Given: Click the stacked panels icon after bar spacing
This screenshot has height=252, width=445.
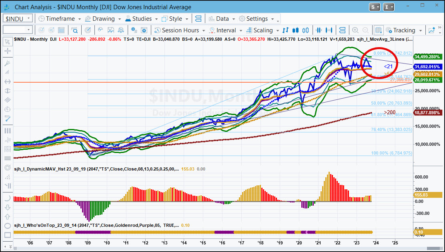Looking at the screenshot, I should tap(342, 30).
